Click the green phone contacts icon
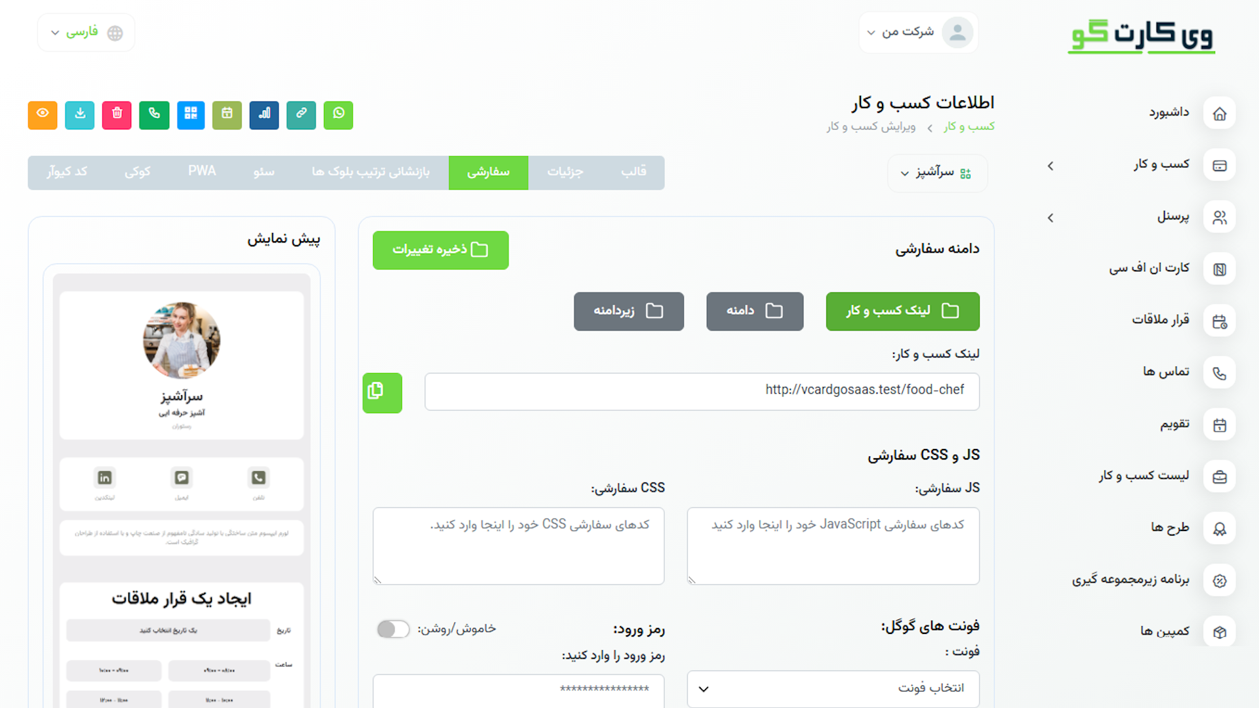The height and width of the screenshot is (708, 1259). pos(154,115)
